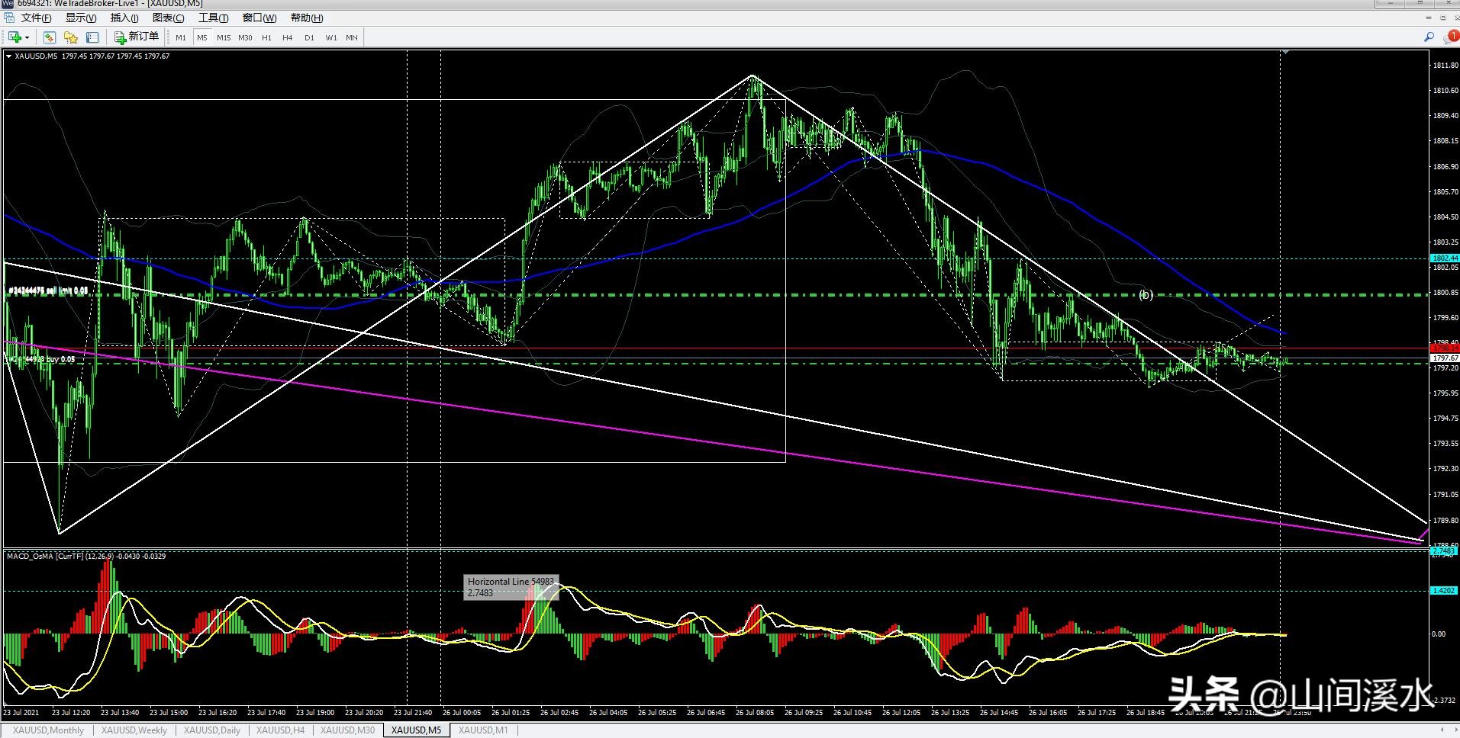The width and height of the screenshot is (1460, 738).
Task: Switch chart to W1 timeframe
Action: coord(331,37)
